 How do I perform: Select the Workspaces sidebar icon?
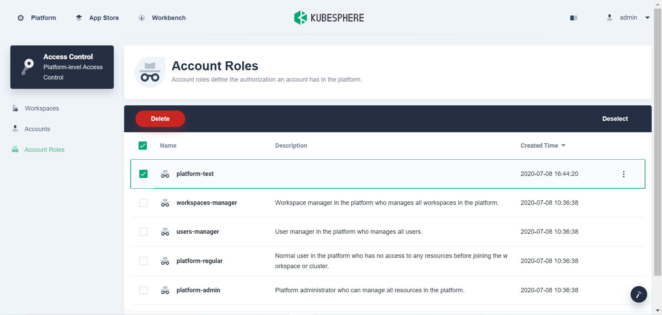15,108
